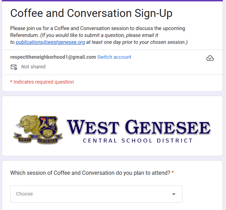Screen dimensions: 226x210
Task: Click the word "Referendum" in the description
Action: [x=24, y=35]
